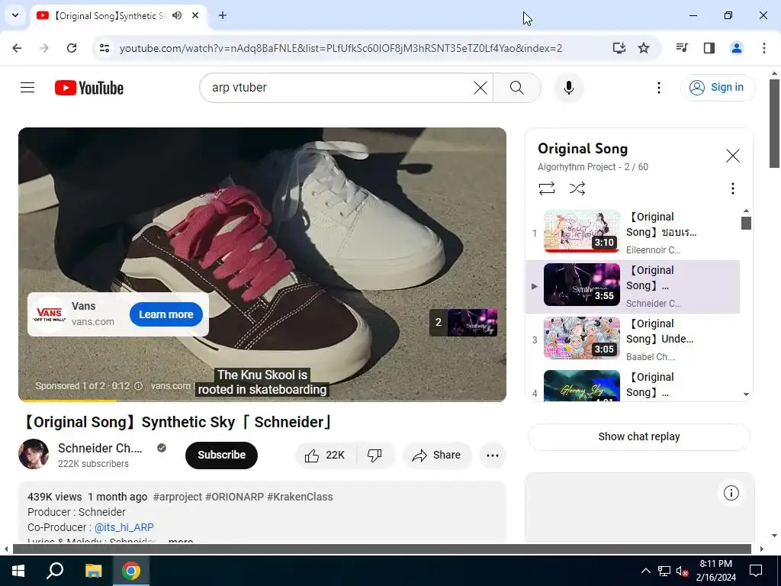Open Windows taskbar search
Image resolution: width=781 pixels, height=586 pixels.
pos(55,571)
